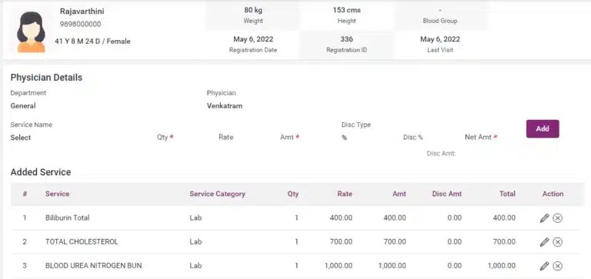Image resolution: width=591 pixels, height=279 pixels.
Task: Click the Service Category column header
Action: tap(218, 194)
